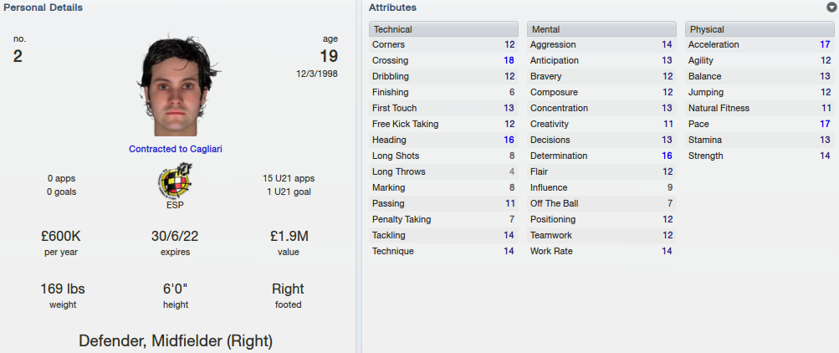Click the Defender, Midfielder (Right) position text

176,340
